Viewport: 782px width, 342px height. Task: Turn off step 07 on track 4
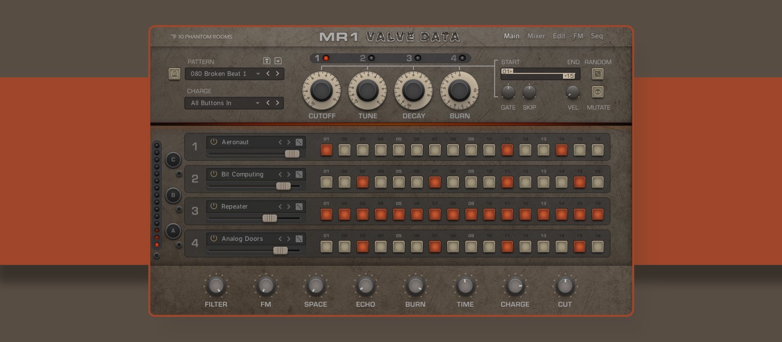tap(435, 247)
